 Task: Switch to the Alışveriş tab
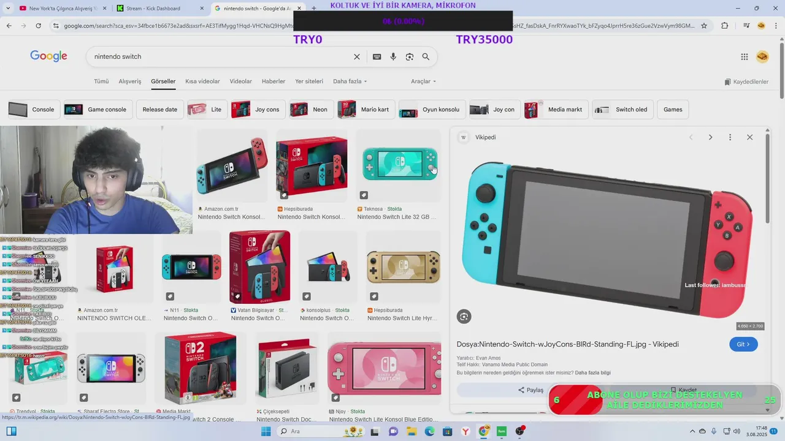pyautogui.click(x=130, y=81)
